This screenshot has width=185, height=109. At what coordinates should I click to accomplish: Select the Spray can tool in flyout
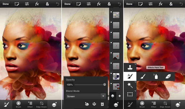pos(156,76)
